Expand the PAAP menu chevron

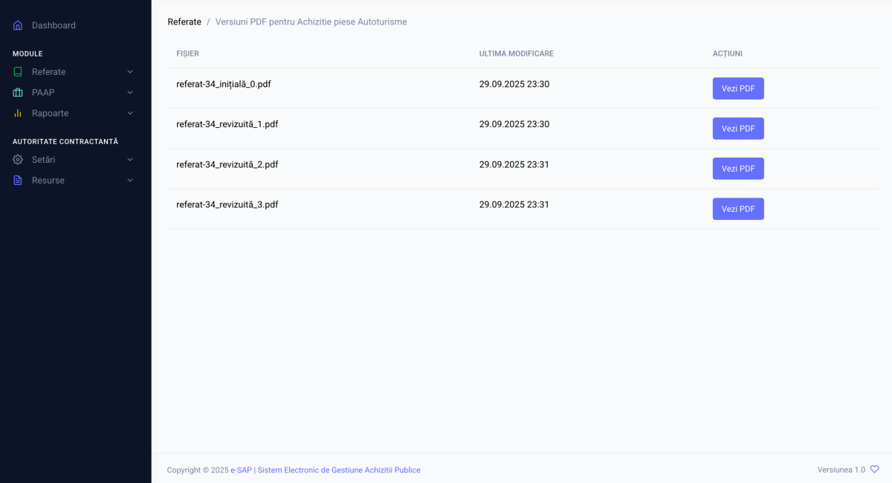130,93
